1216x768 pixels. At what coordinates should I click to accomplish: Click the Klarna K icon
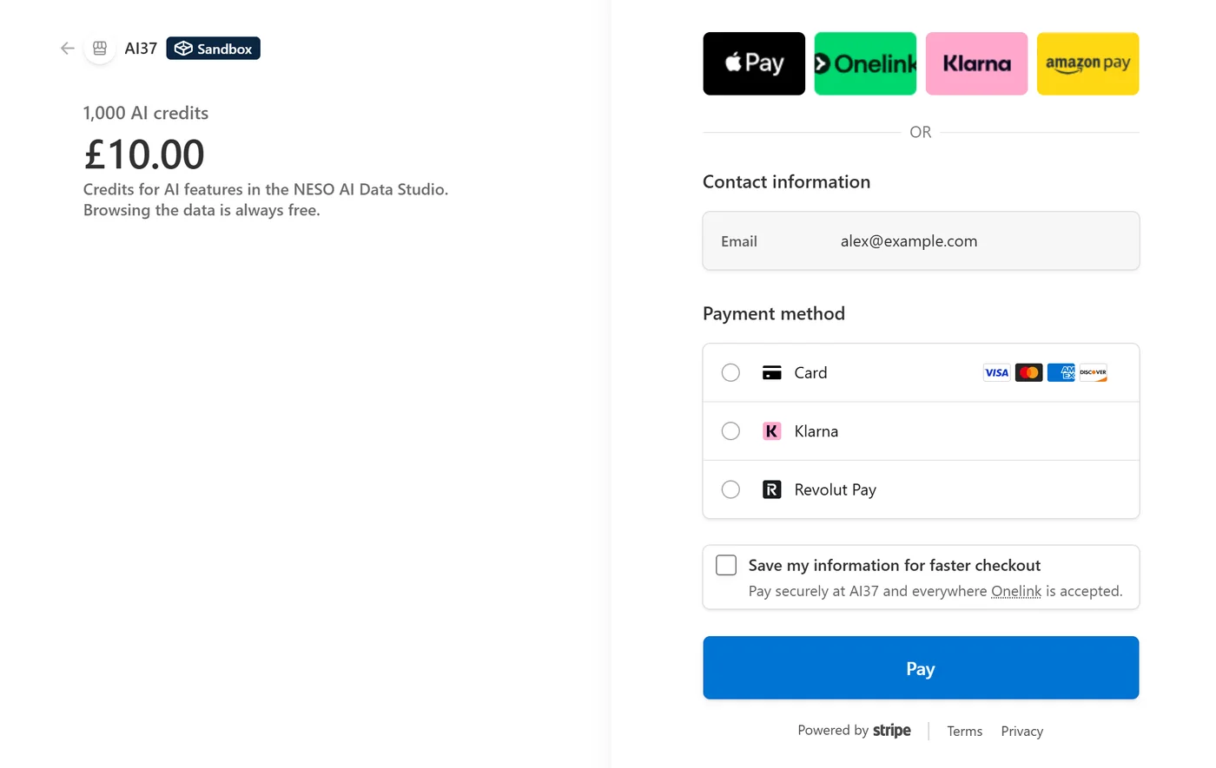[771, 431]
